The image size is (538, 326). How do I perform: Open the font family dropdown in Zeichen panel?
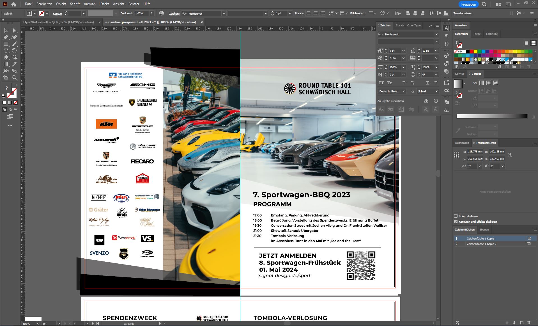436,34
